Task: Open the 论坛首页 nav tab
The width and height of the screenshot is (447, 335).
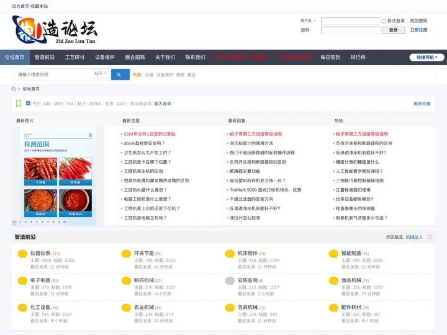Action: point(14,57)
